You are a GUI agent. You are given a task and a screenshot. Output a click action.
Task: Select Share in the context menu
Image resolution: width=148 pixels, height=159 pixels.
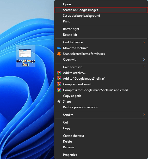[x=101, y=102]
